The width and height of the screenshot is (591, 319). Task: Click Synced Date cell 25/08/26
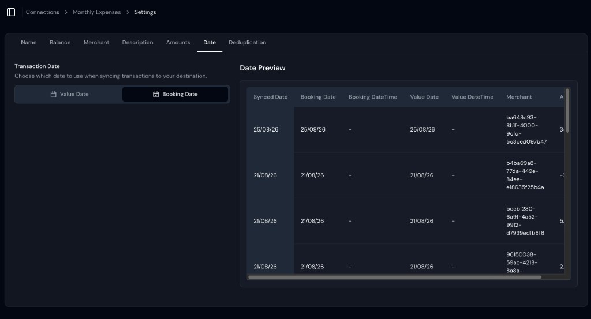tap(265, 130)
